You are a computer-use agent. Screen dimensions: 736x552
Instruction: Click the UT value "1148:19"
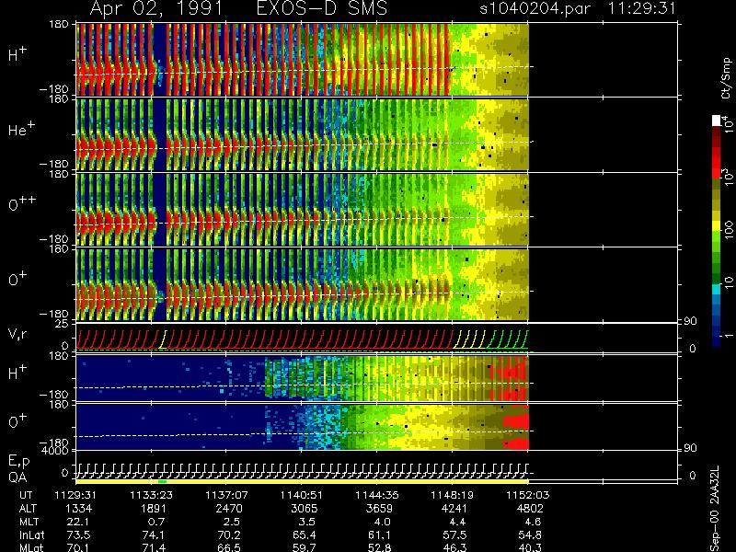(453, 495)
